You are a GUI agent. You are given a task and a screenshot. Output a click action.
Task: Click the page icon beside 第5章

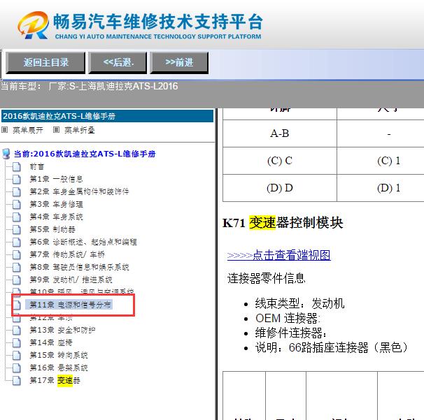17,230
